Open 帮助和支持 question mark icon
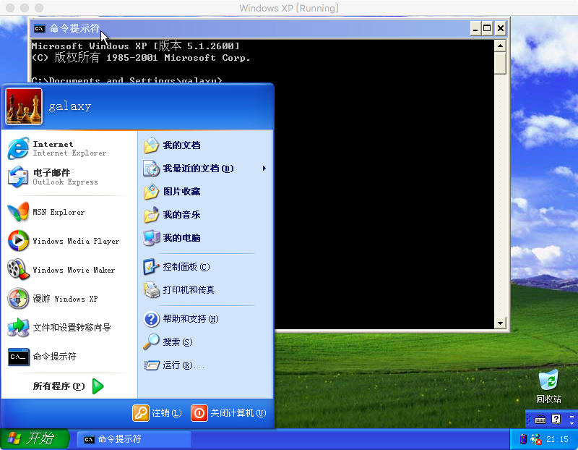578x450 pixels. click(x=151, y=319)
